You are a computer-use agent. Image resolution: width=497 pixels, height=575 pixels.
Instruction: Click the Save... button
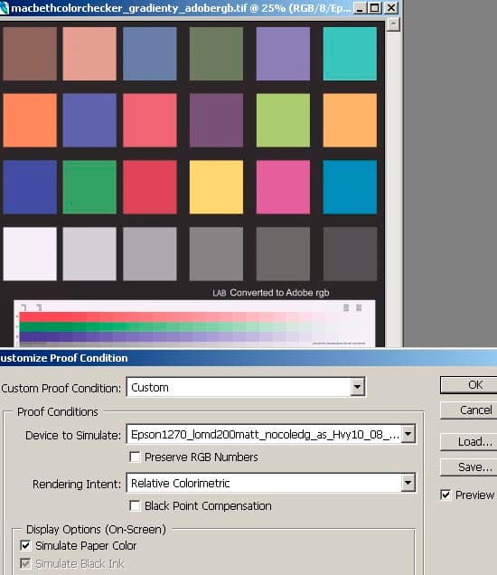469,467
